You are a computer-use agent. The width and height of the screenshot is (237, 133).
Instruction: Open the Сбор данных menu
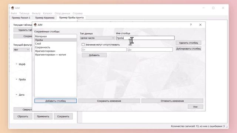pos(62,13)
